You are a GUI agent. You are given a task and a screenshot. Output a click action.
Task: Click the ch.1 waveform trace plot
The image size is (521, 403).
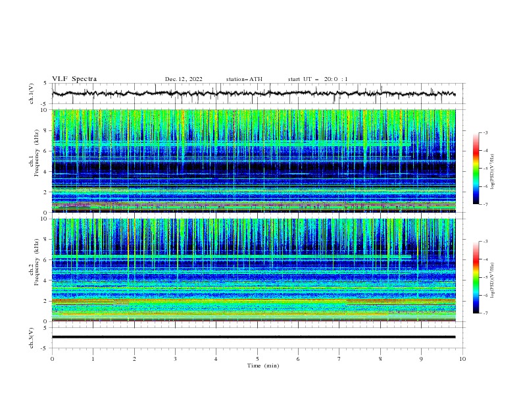pos(254,94)
